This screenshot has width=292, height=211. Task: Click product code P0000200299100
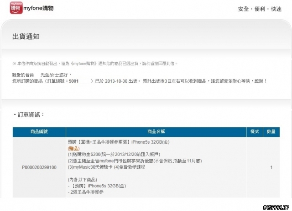(x=39, y=167)
